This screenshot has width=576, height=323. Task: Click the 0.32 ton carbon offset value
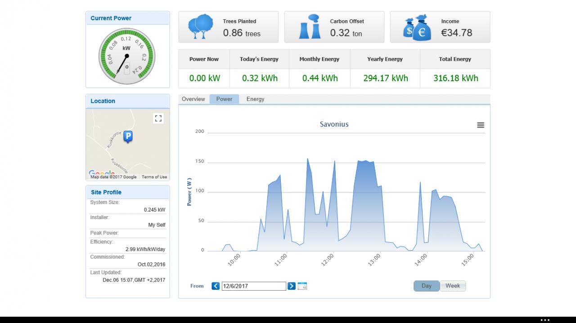[x=346, y=33]
